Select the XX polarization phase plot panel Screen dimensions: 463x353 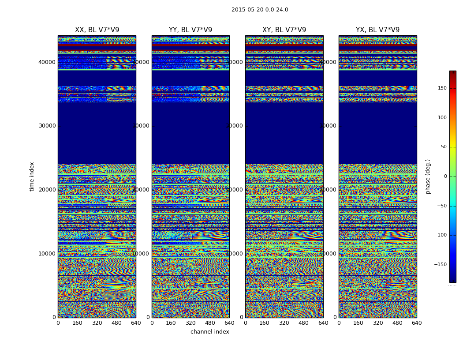pyautogui.click(x=97, y=176)
